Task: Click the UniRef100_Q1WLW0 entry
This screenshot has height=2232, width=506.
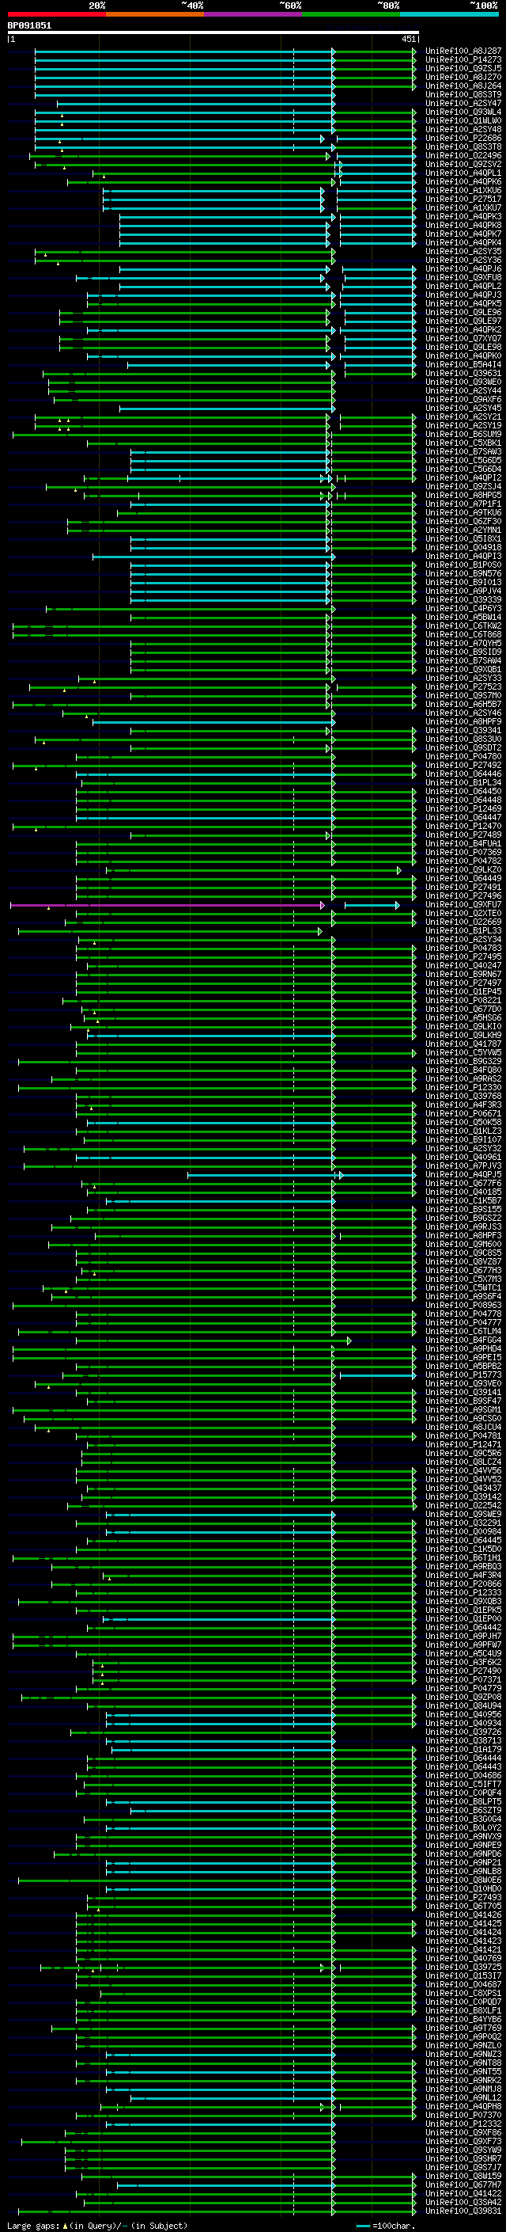Action: [463, 120]
